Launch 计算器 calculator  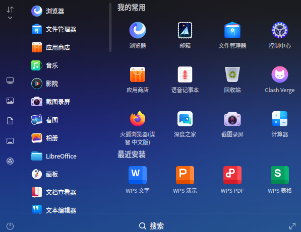(x=280, y=124)
